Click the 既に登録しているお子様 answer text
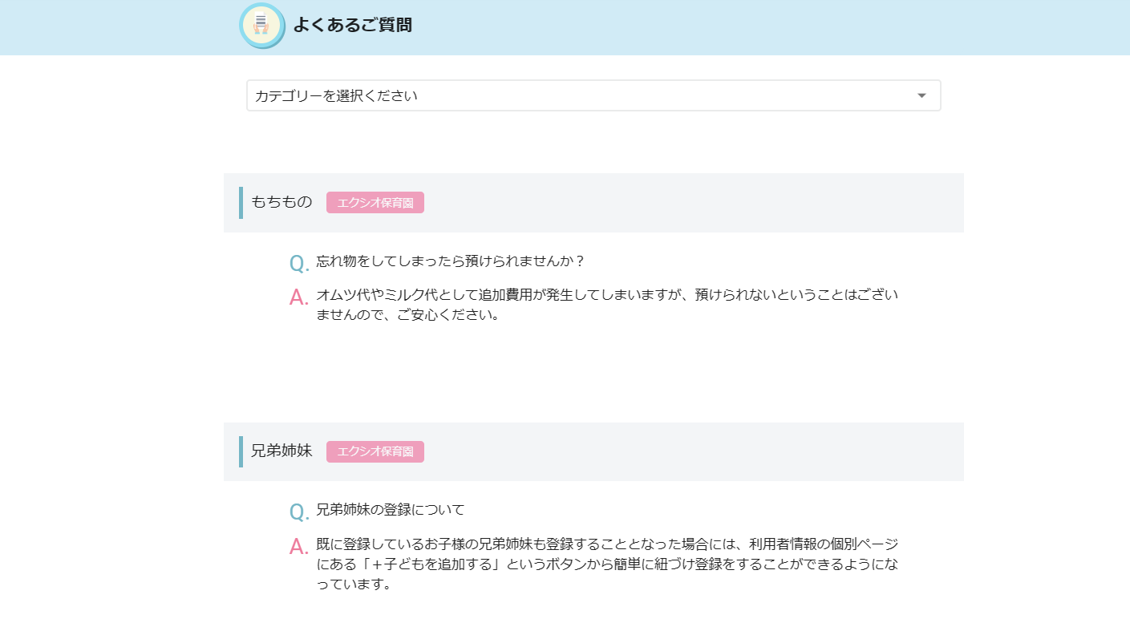Viewport: 1130px width, 635px height. coord(606,544)
